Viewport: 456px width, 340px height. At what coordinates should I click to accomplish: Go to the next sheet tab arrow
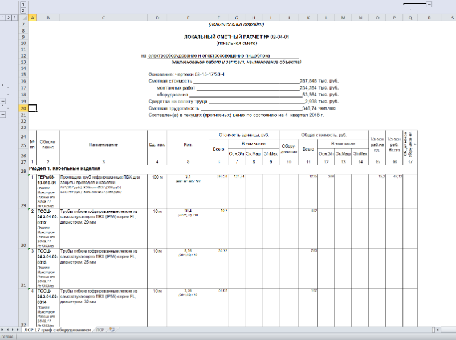(x=13, y=330)
